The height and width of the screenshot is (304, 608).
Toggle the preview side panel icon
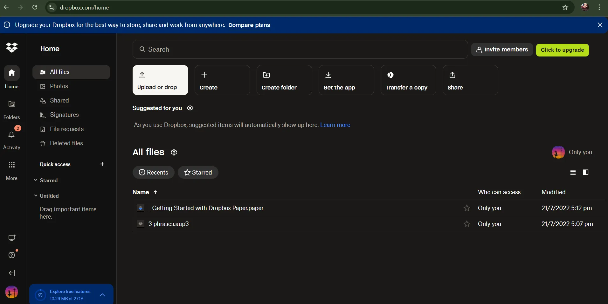586,172
